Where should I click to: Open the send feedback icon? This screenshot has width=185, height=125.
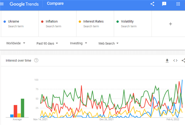point(164,4)
